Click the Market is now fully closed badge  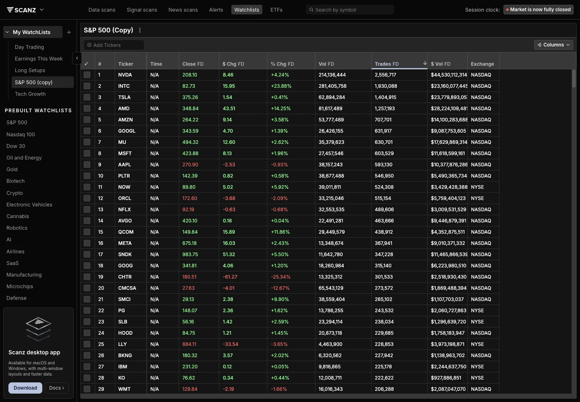click(538, 10)
